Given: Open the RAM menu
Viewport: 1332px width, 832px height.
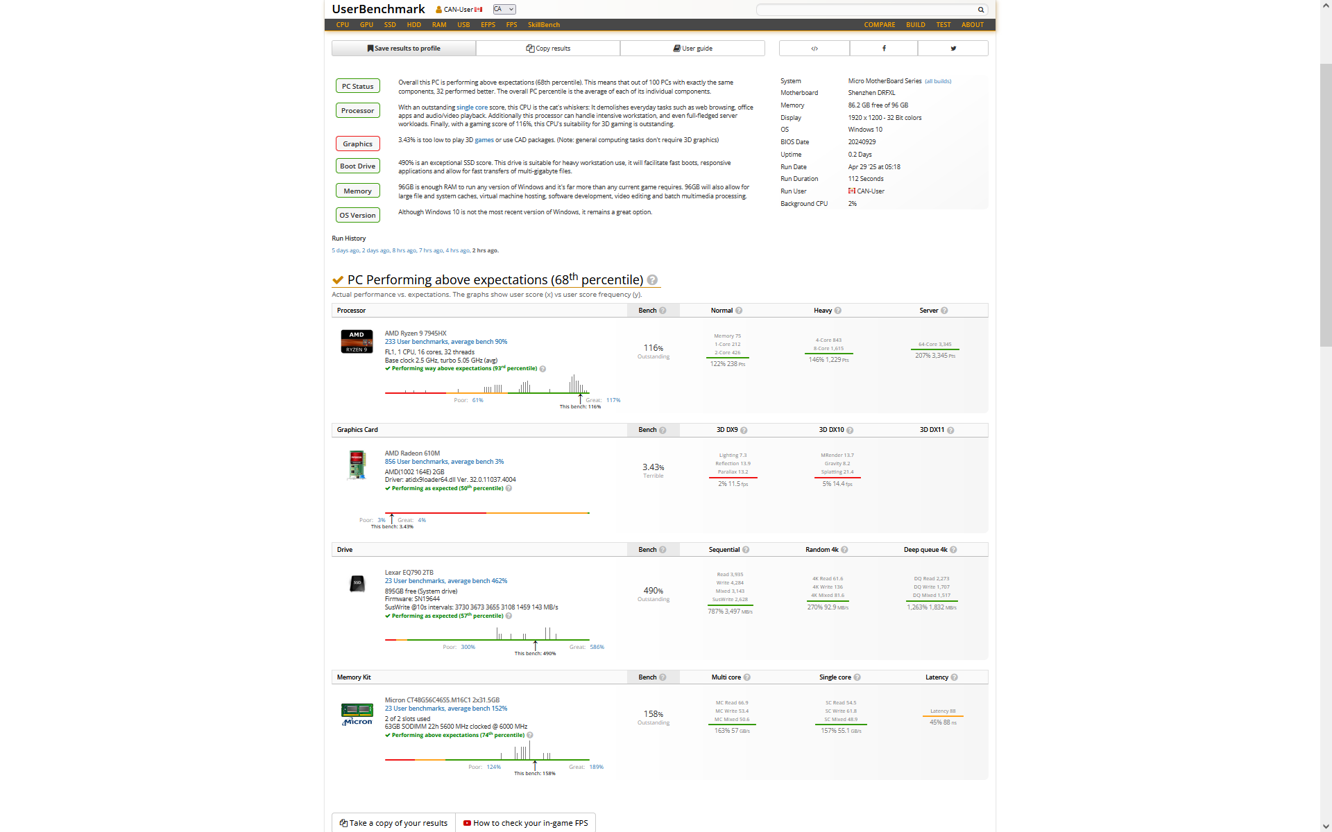Looking at the screenshot, I should [x=439, y=25].
